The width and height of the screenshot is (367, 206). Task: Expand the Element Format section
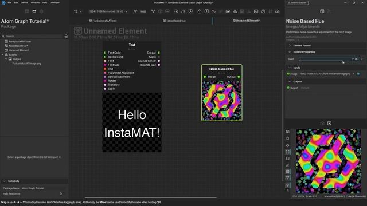[x=290, y=46]
